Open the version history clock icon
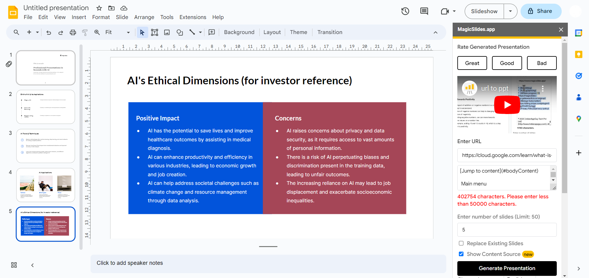 (x=405, y=11)
